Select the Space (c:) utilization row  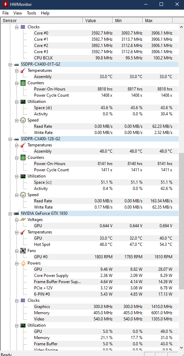(x=106, y=182)
